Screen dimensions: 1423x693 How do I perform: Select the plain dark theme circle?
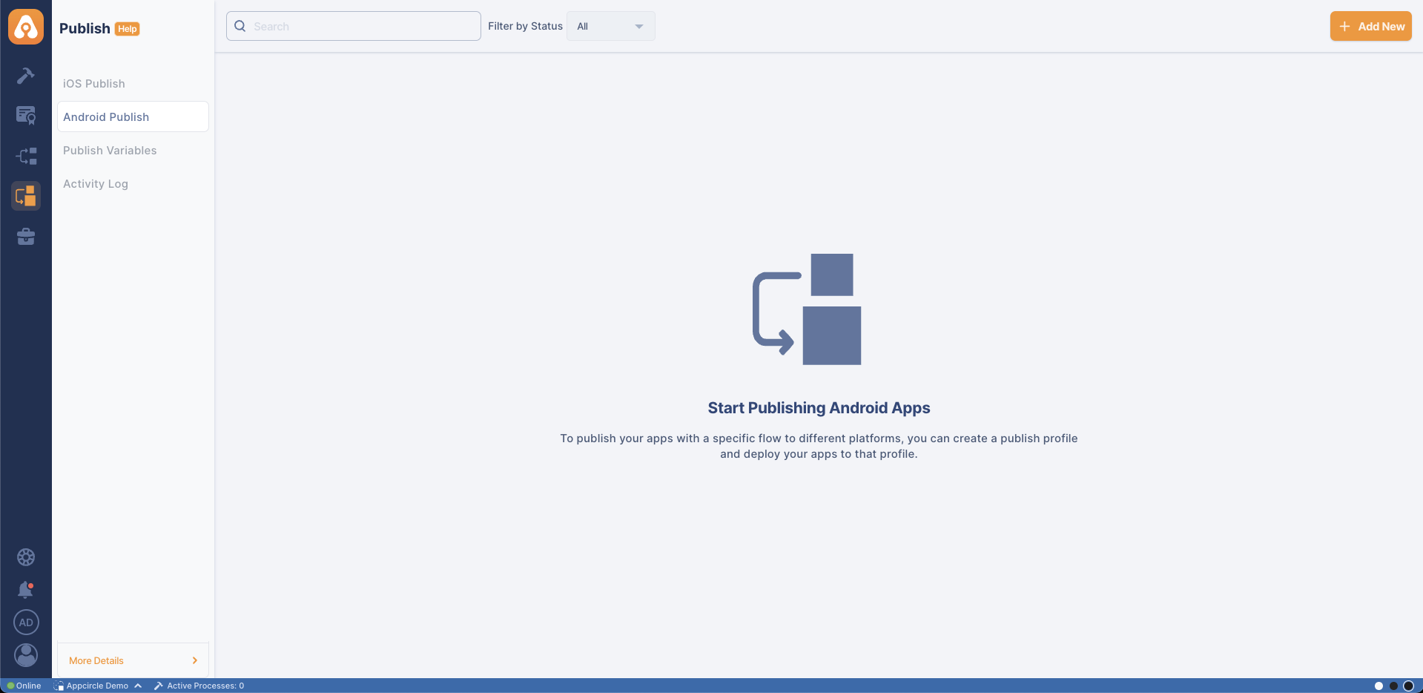[1393, 686]
